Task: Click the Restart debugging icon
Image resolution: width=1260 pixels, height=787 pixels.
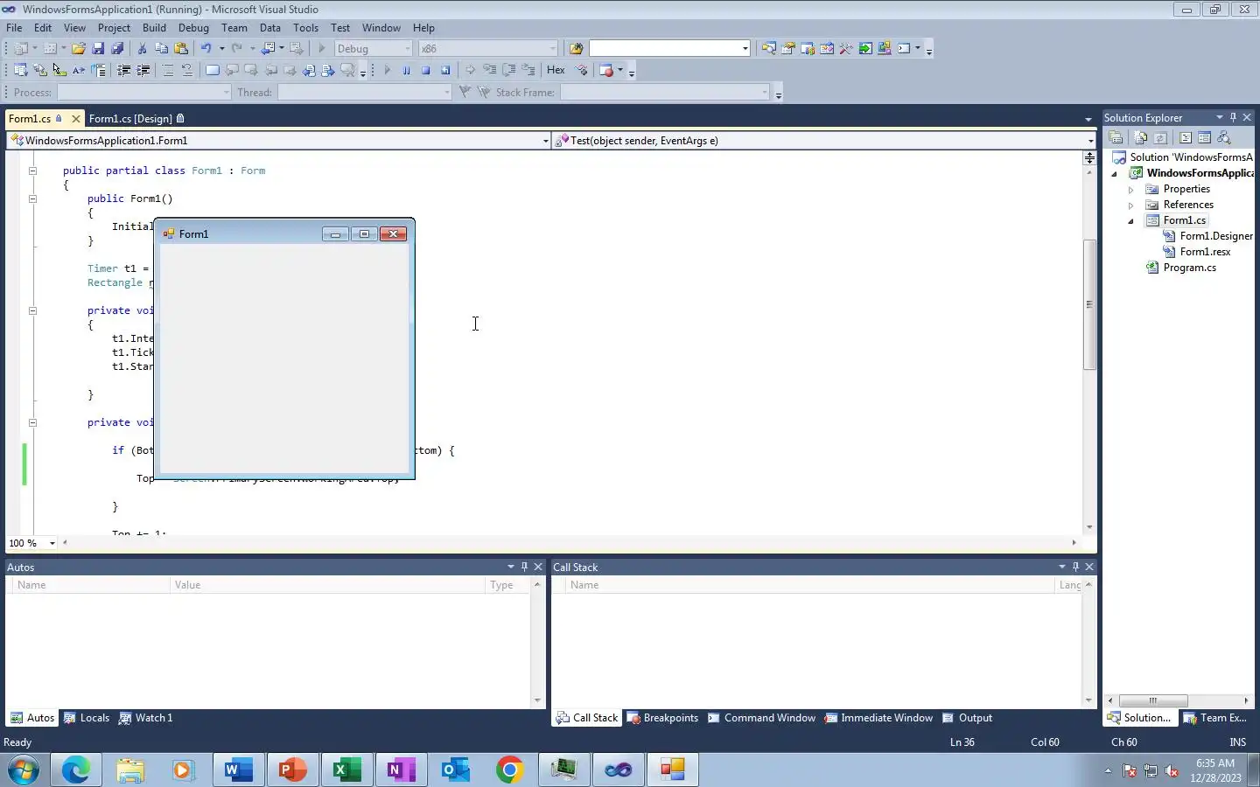Action: (x=444, y=70)
